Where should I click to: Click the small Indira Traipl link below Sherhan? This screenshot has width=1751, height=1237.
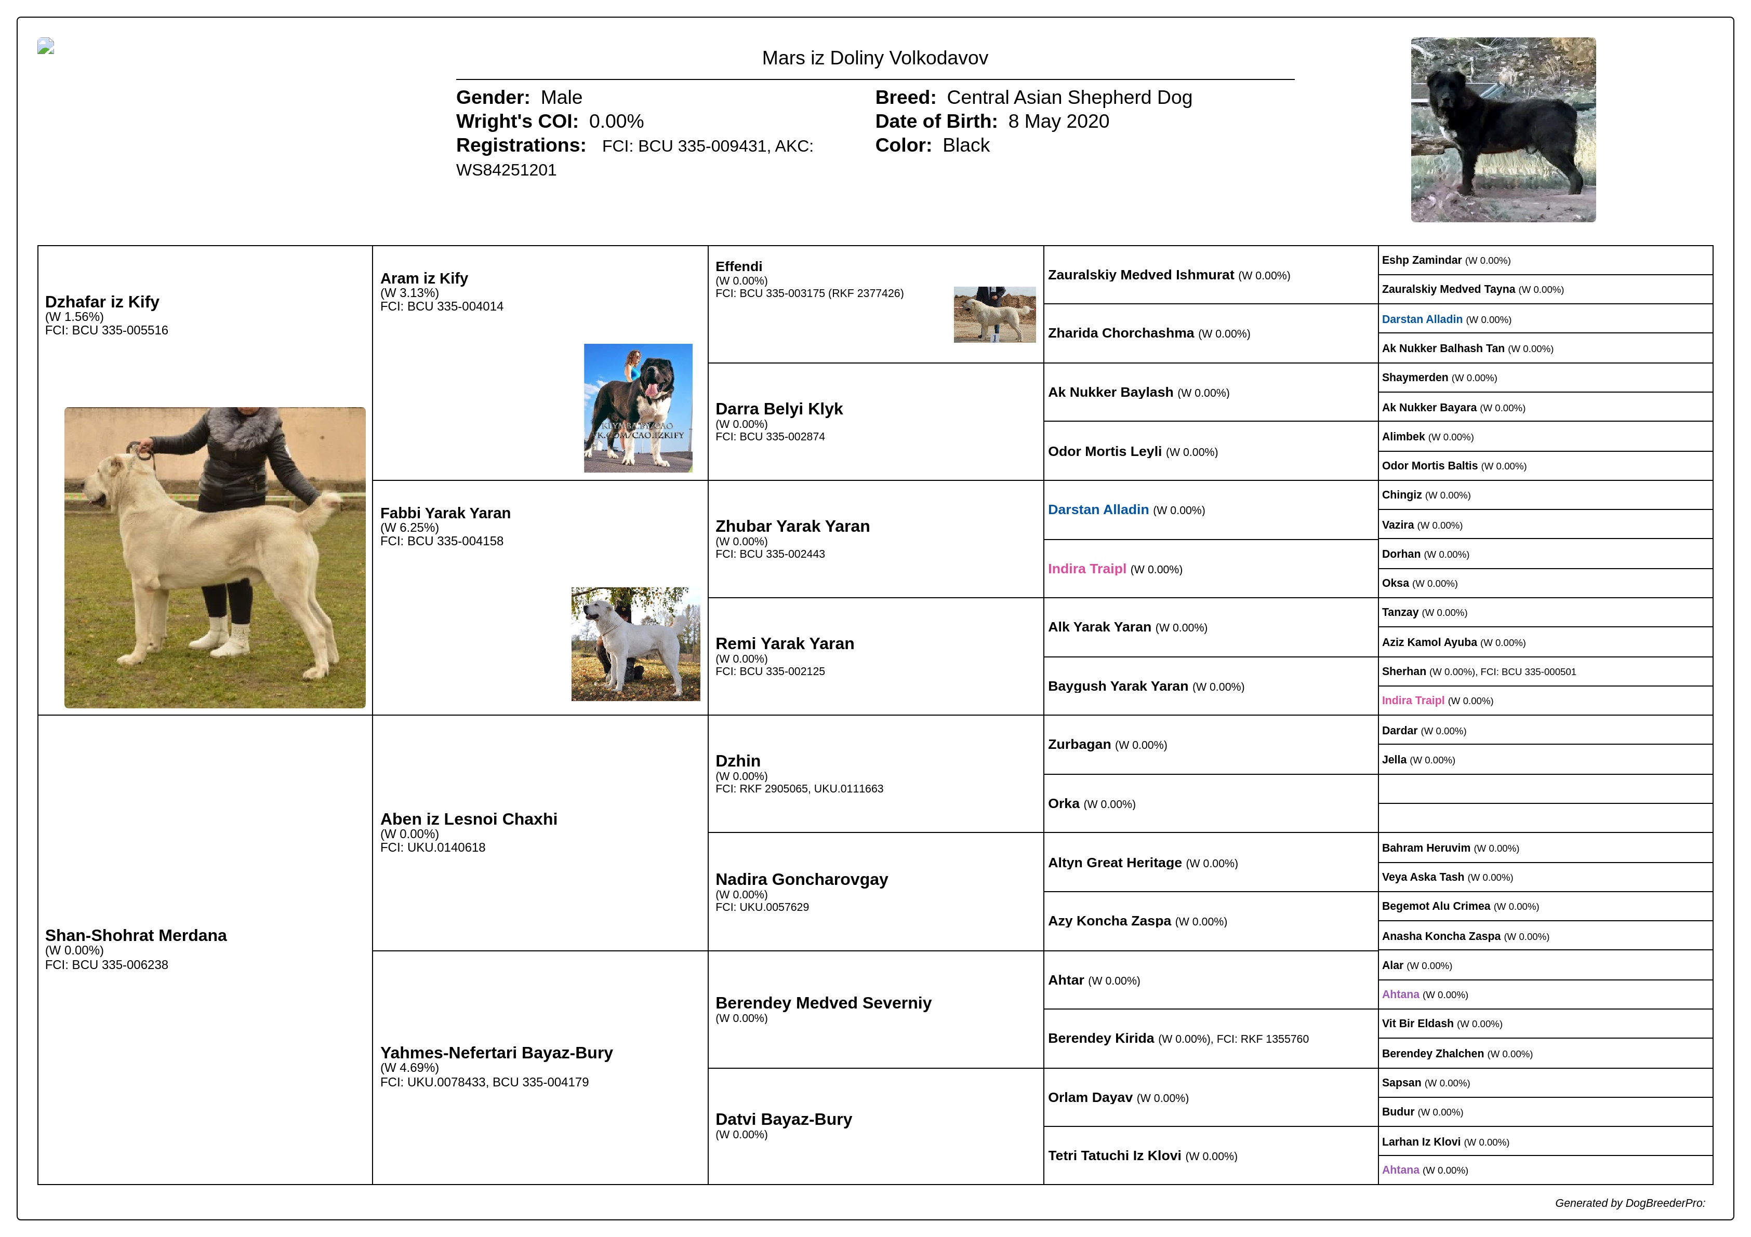tap(1412, 701)
